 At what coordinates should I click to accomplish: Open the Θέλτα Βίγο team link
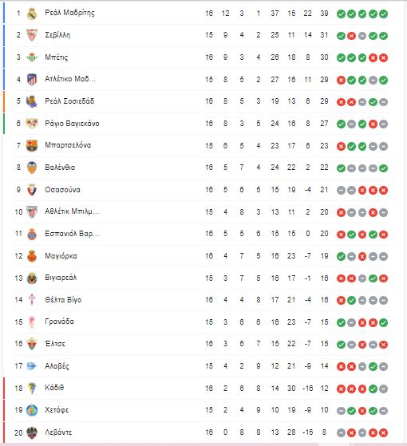(x=63, y=300)
